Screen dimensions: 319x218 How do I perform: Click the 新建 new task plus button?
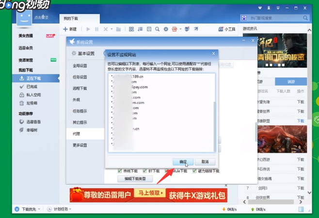[x=70, y=29]
